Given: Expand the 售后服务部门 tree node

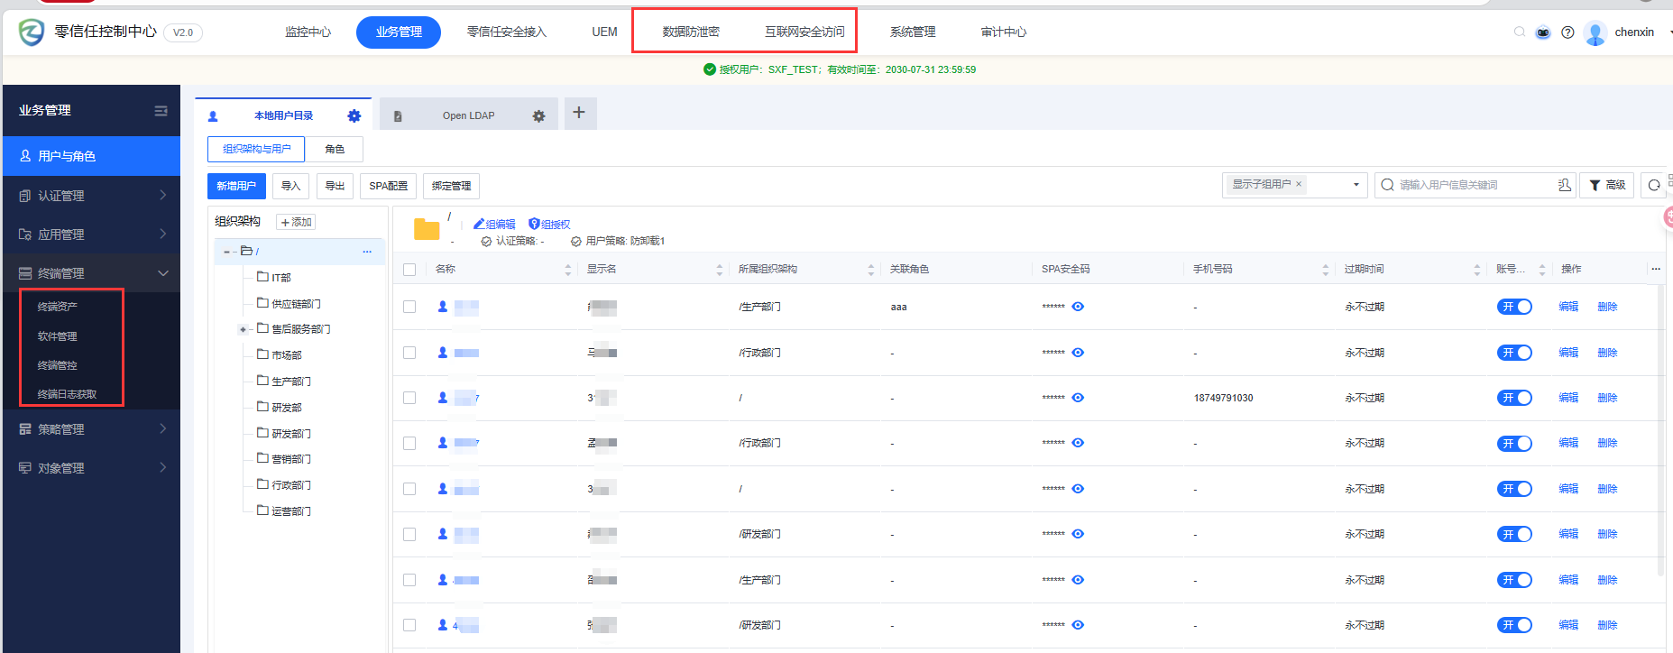Looking at the screenshot, I should (243, 329).
